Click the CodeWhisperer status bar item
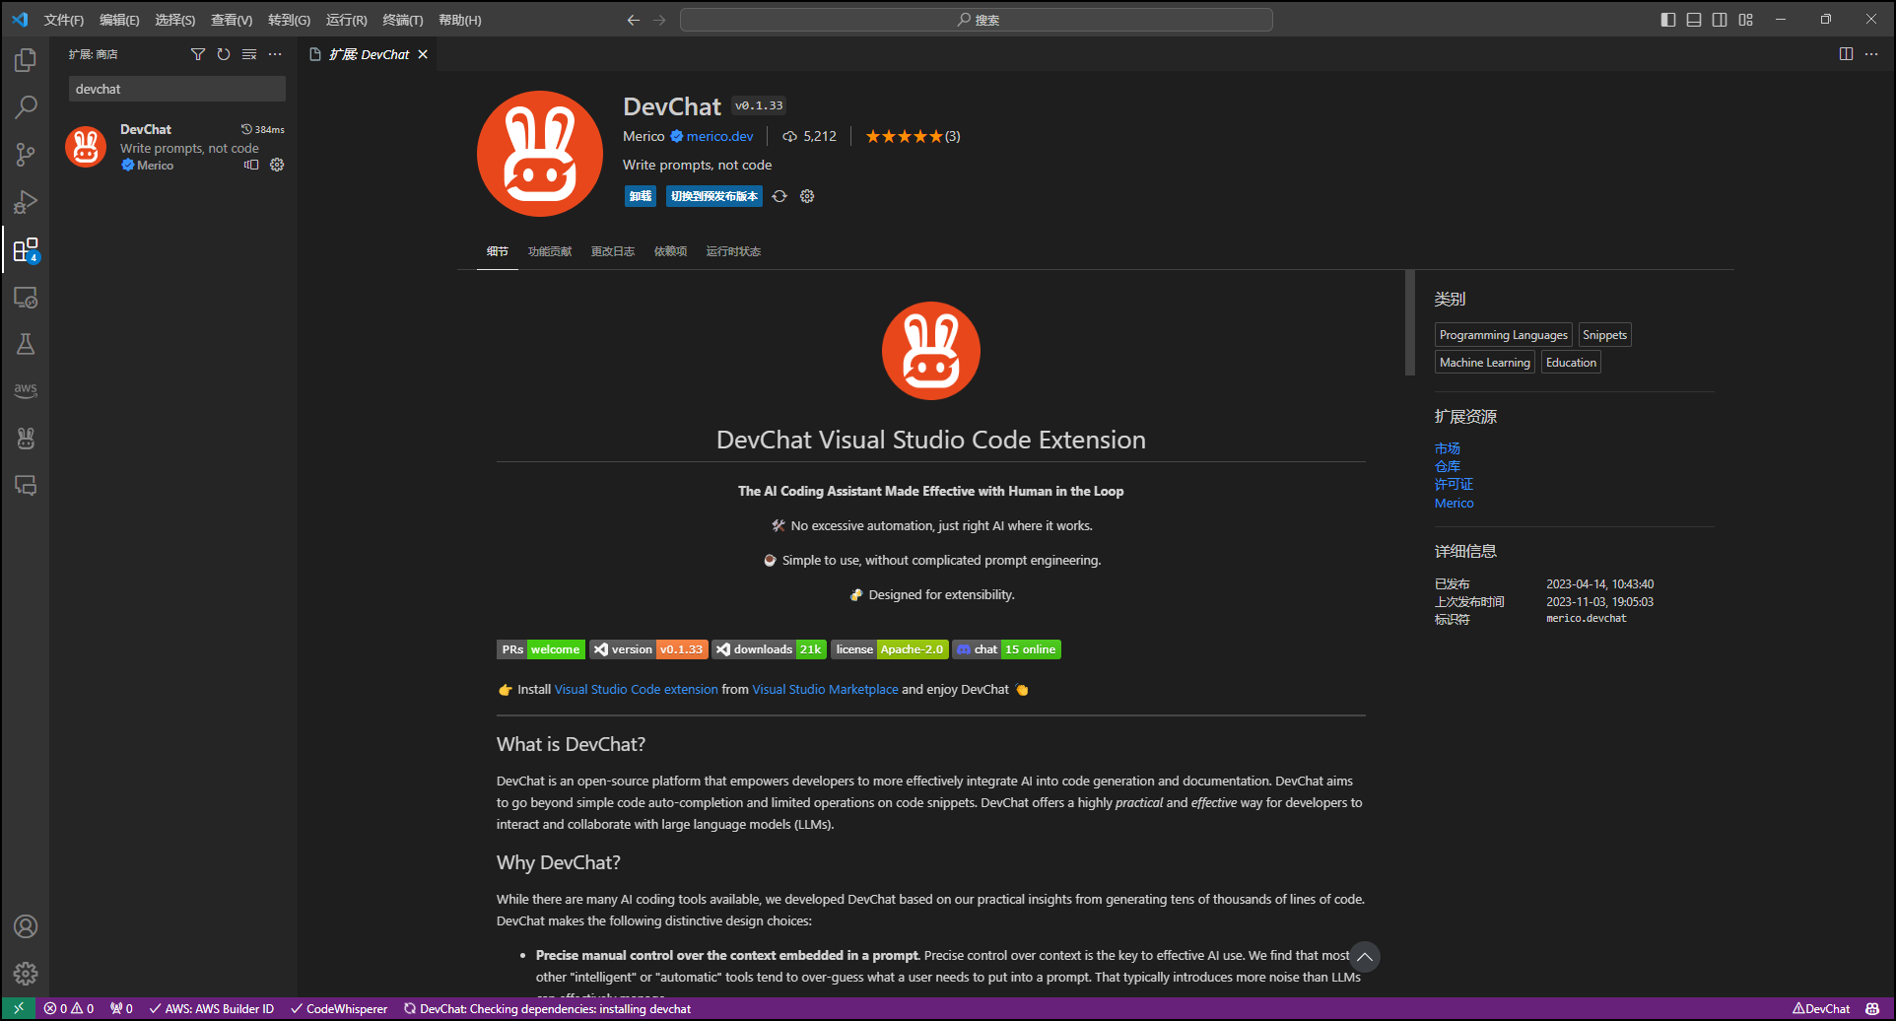Screen dimensions: 1896x1021 [339, 1008]
